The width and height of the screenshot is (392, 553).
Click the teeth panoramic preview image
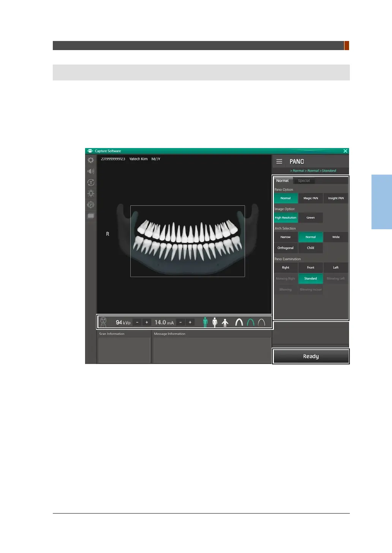click(188, 241)
